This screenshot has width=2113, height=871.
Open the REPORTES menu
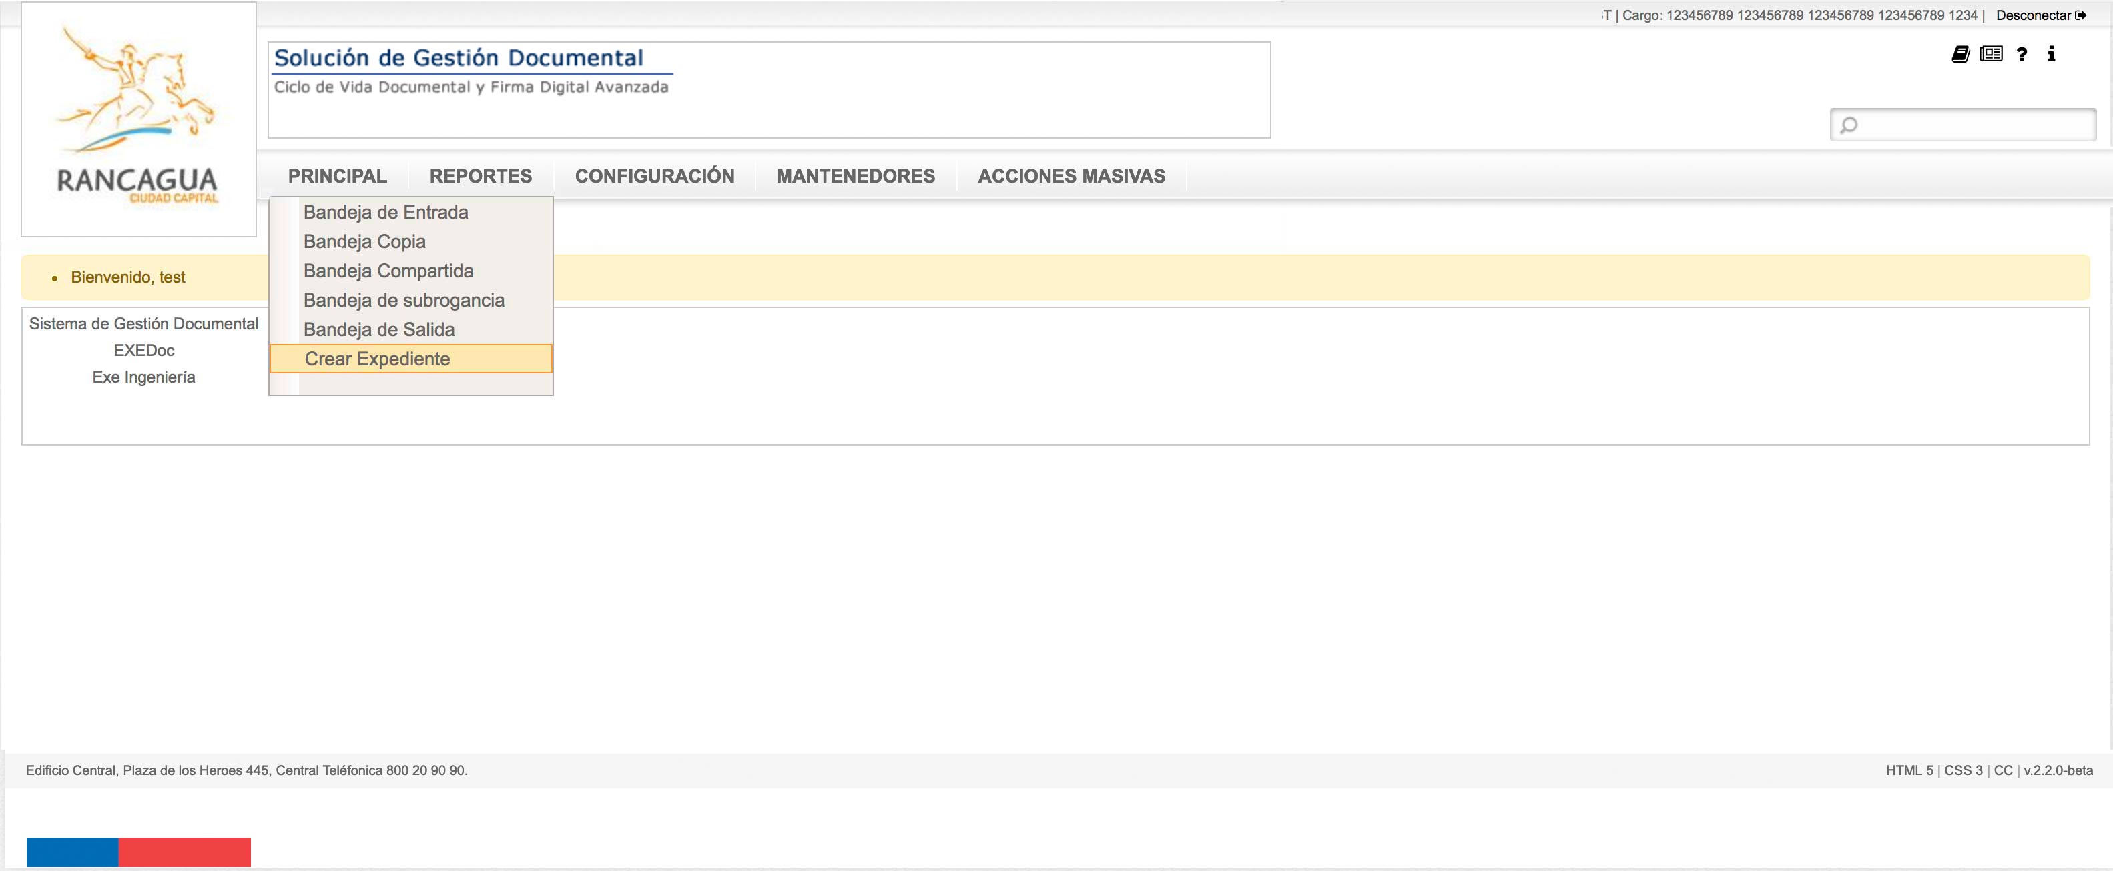click(x=481, y=176)
